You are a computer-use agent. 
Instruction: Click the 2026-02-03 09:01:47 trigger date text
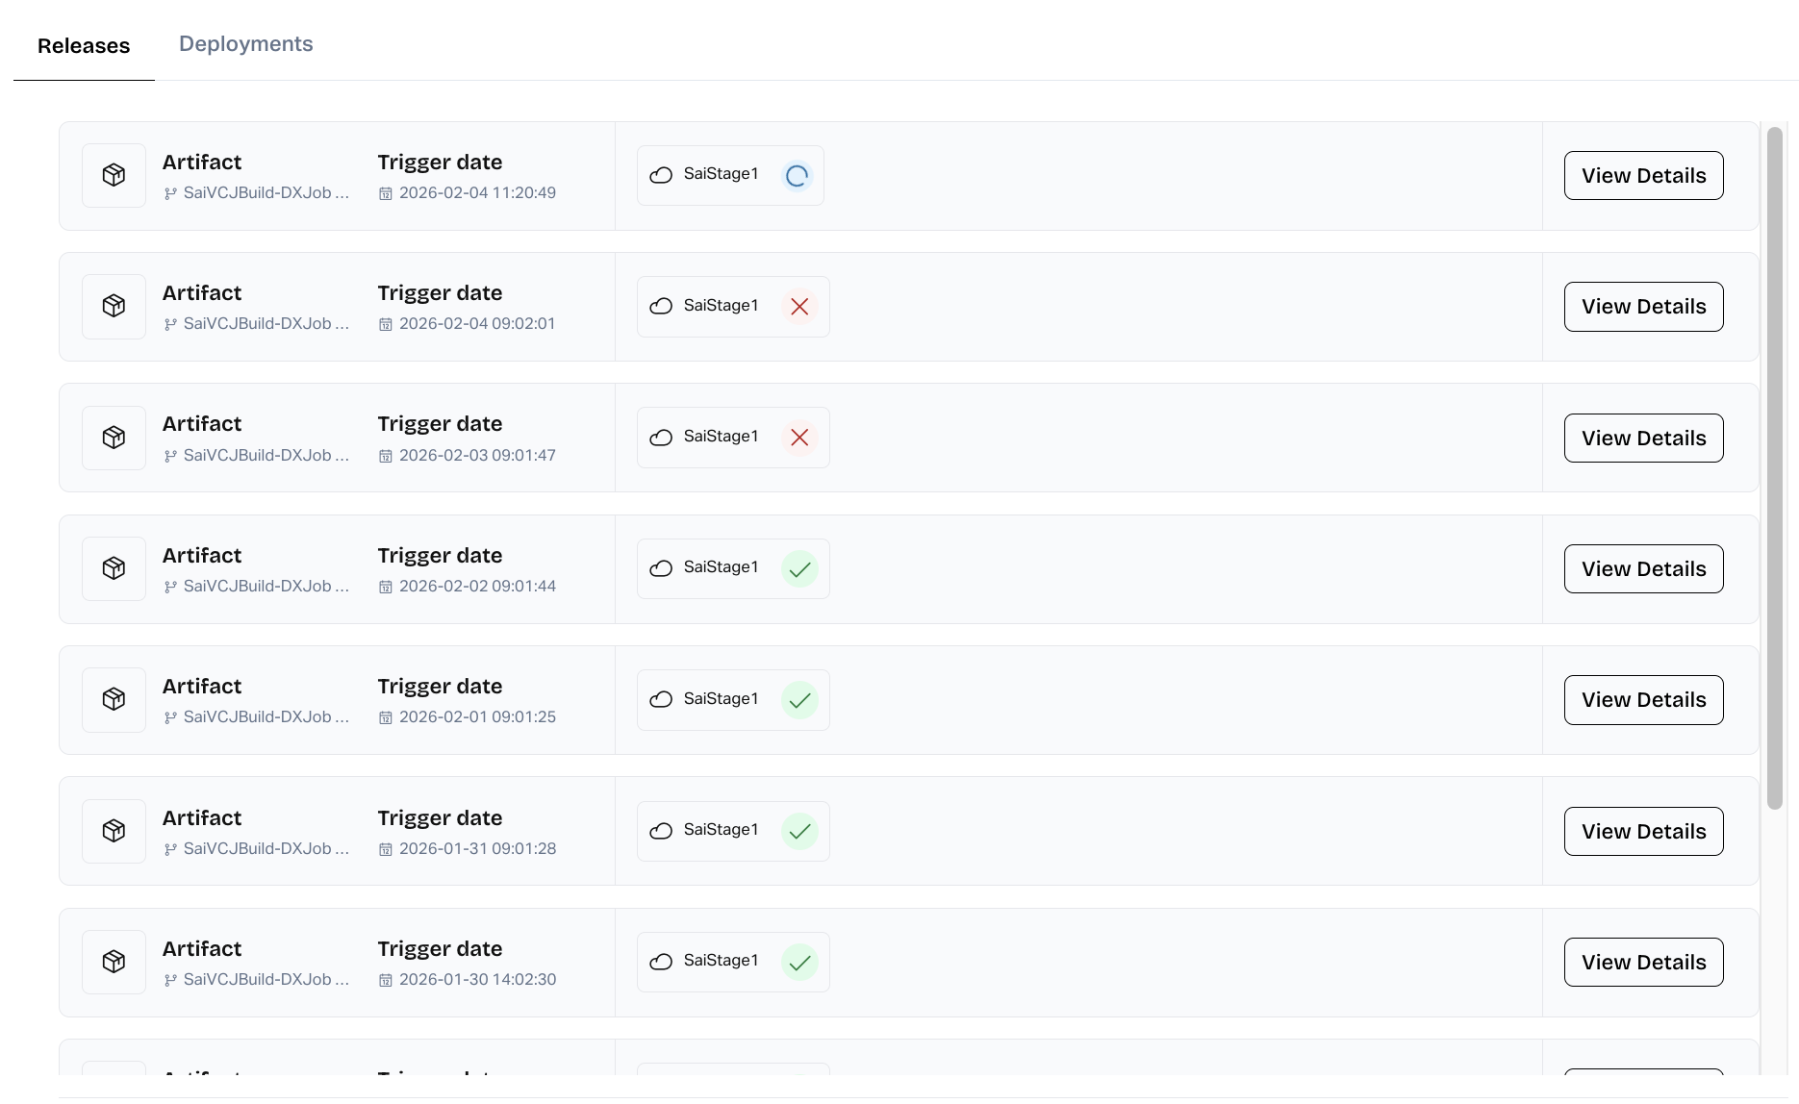477,456
